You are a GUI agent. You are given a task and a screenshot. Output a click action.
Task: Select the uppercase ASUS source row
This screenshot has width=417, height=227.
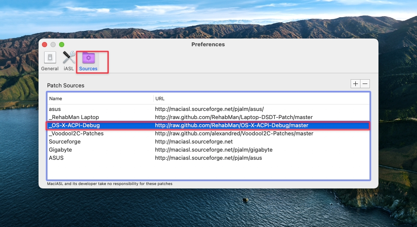click(56, 158)
